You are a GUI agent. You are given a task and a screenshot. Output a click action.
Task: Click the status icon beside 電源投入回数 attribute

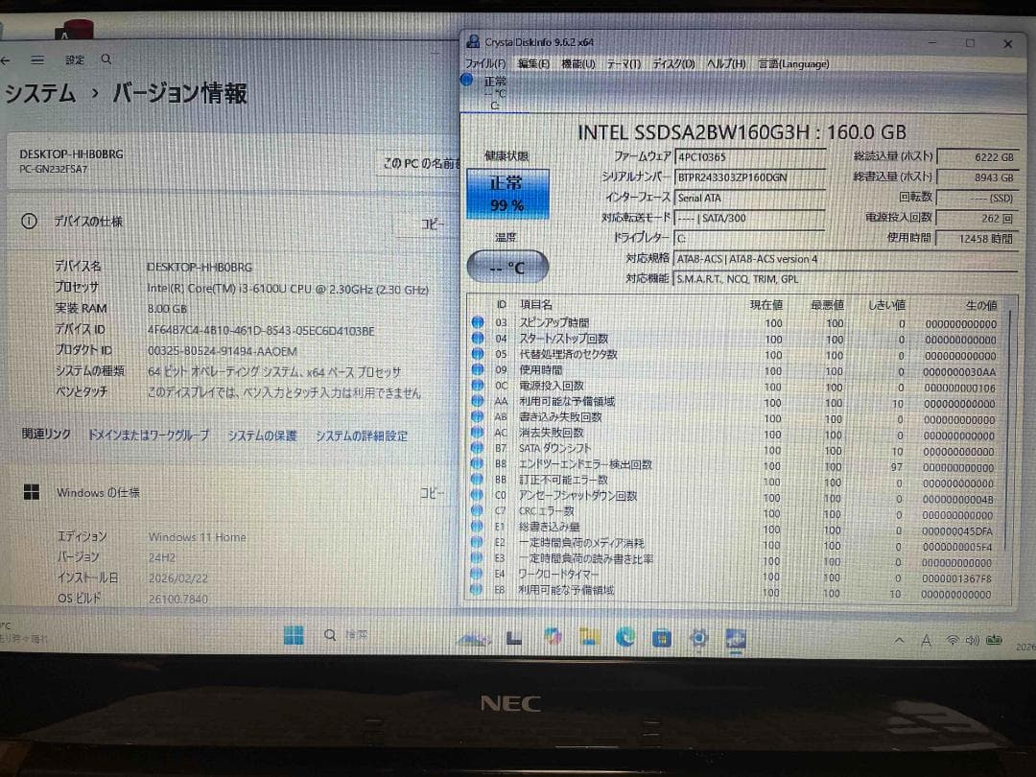(x=478, y=386)
